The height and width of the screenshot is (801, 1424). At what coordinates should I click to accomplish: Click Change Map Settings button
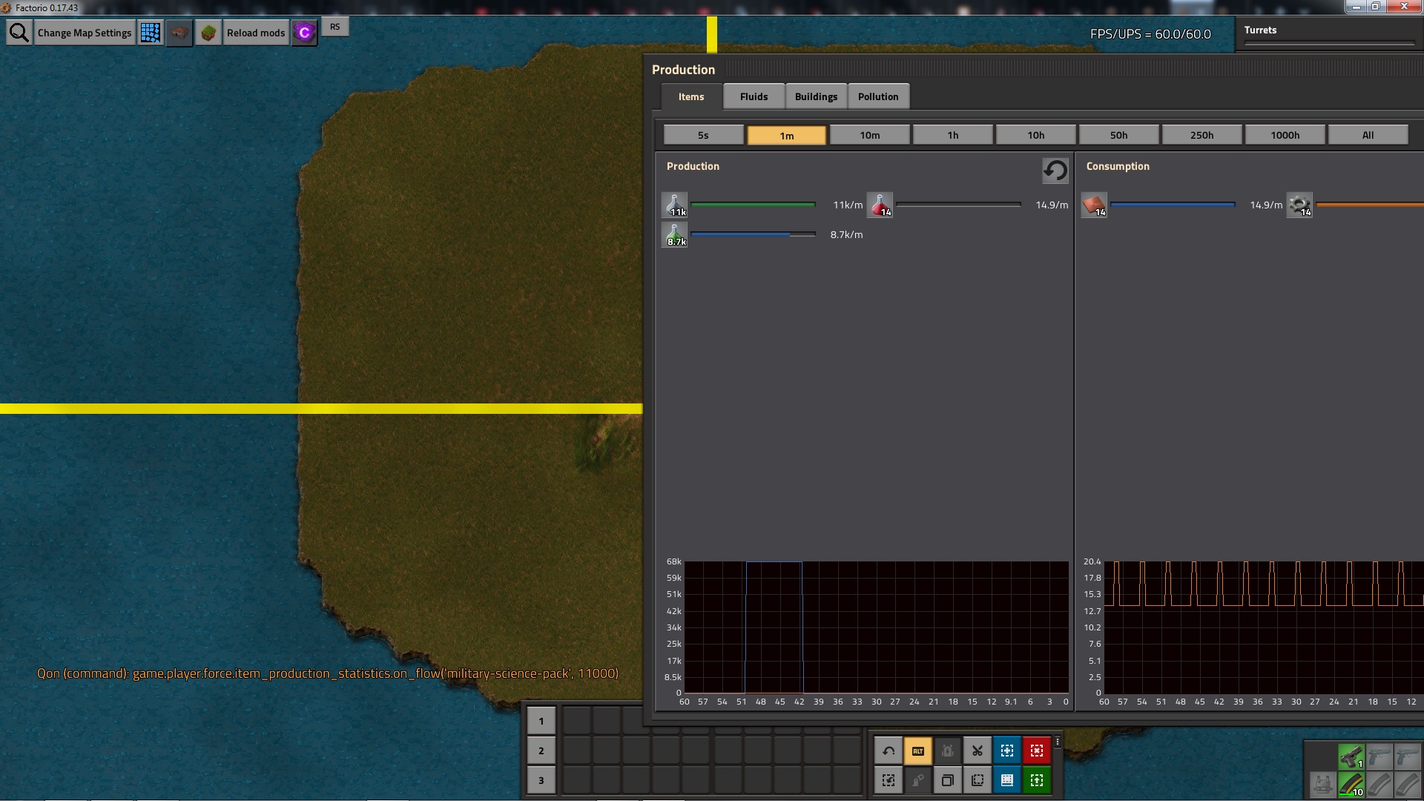coord(85,33)
